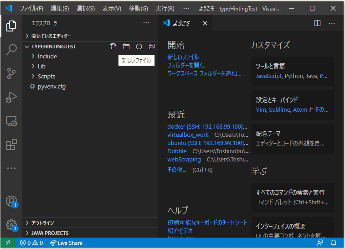Open the ファイル(F) menu
The image size is (345, 249).
(31, 8)
